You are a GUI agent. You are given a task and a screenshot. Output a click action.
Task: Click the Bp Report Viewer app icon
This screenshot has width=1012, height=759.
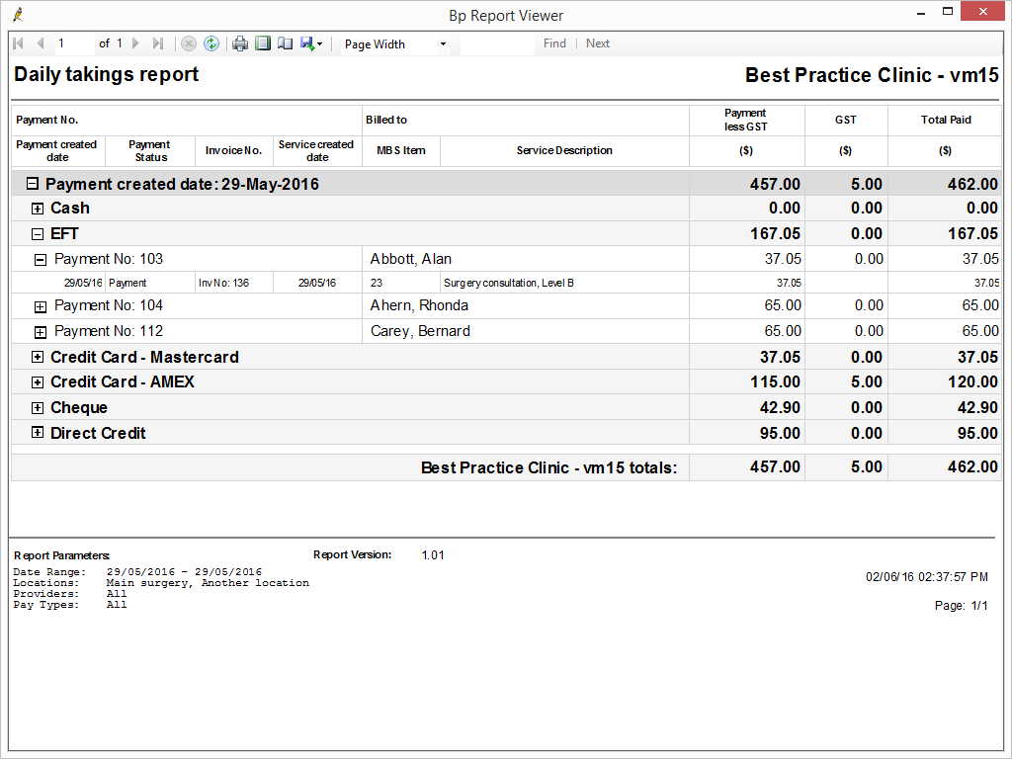(x=18, y=14)
